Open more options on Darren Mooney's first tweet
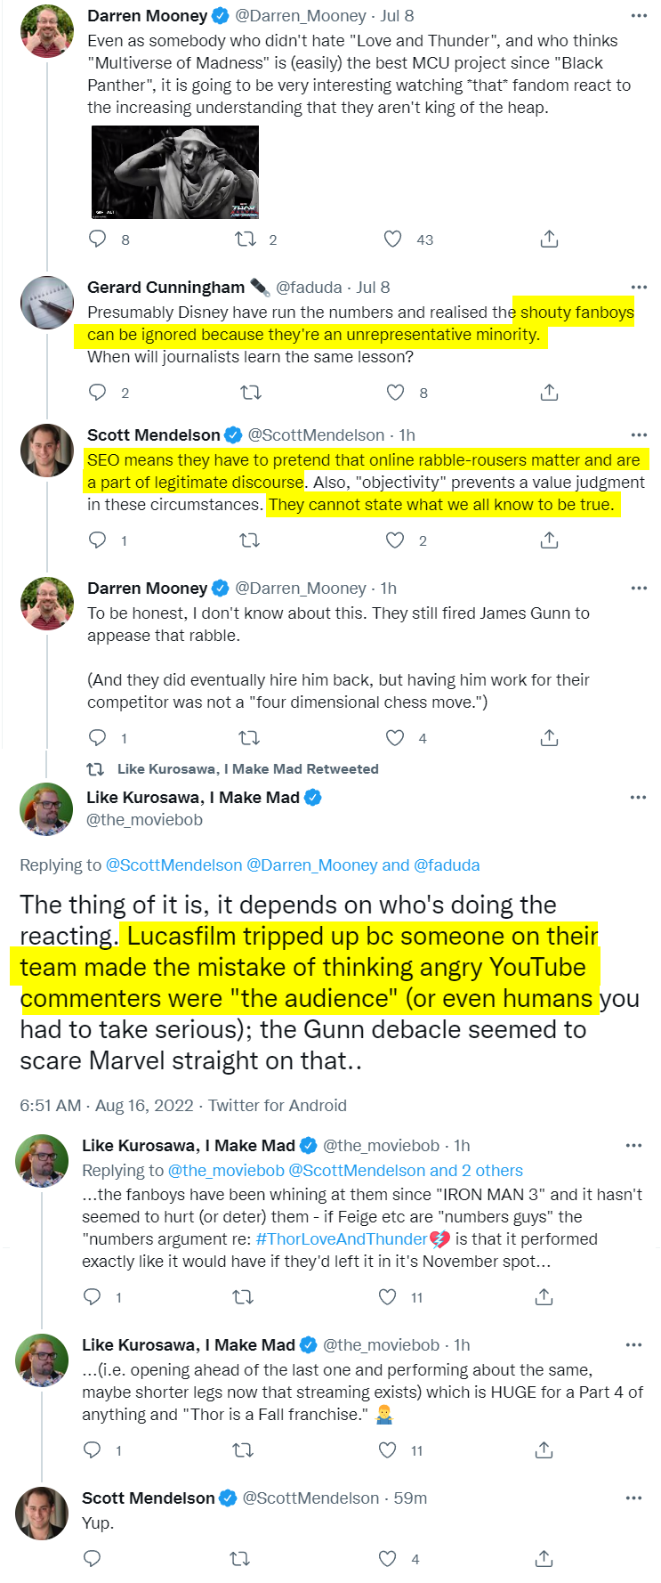The width and height of the screenshot is (661, 1583). coord(639,16)
